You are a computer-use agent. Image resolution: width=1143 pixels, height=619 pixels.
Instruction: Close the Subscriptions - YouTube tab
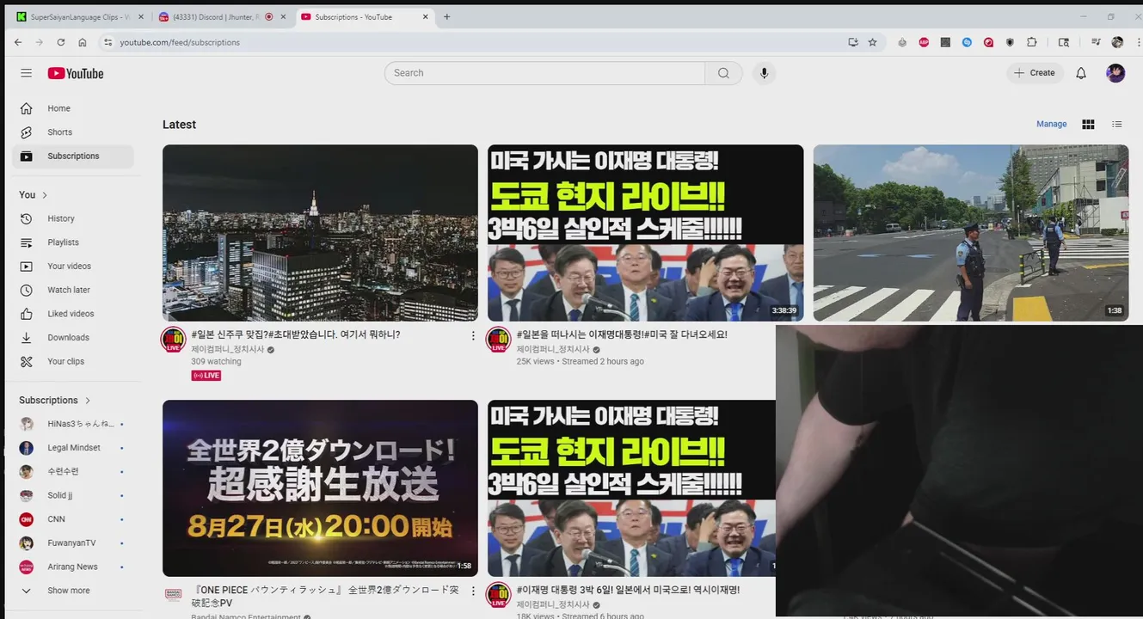[424, 16]
